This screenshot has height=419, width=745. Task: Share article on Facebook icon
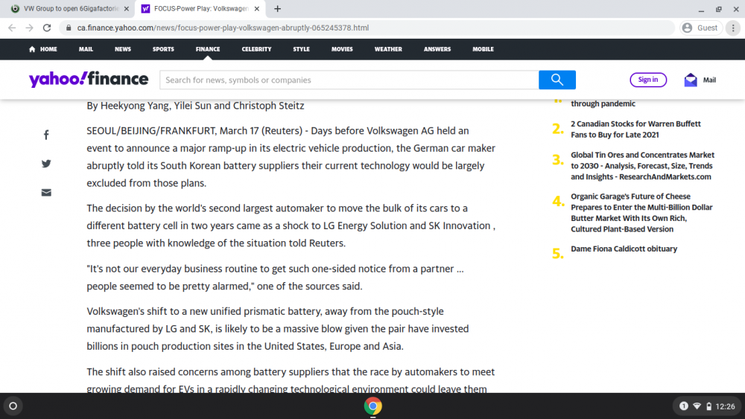point(46,135)
